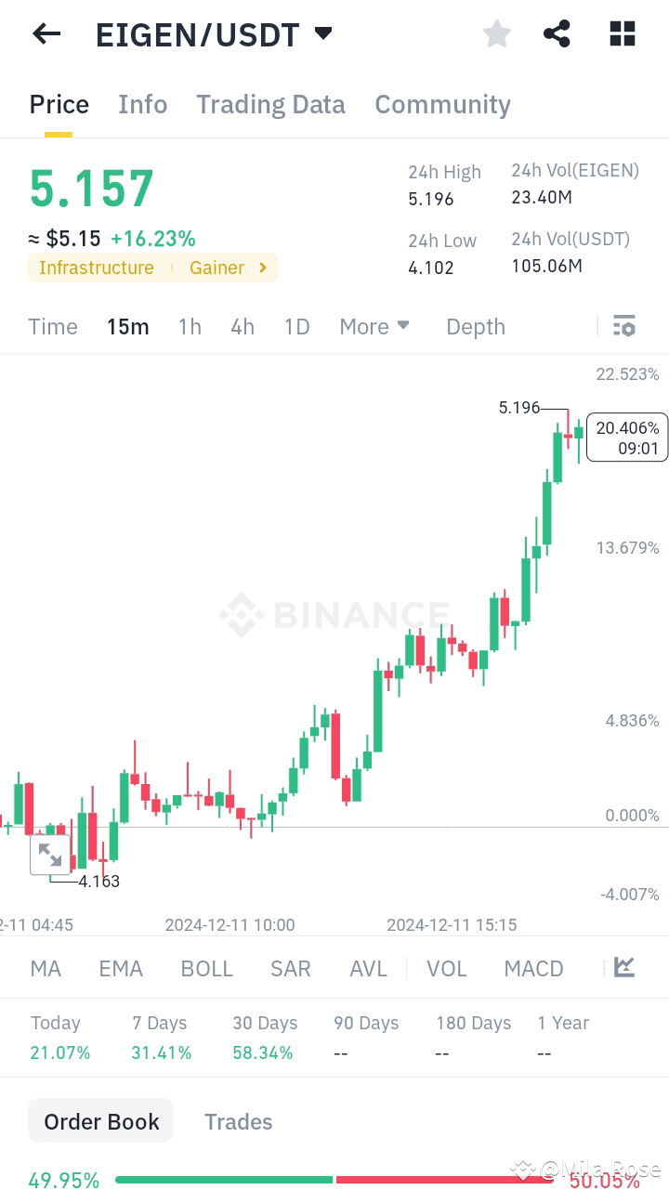Toggle the VOL indicator on the chart
This screenshot has height=1190, width=669.
pyautogui.click(x=447, y=968)
